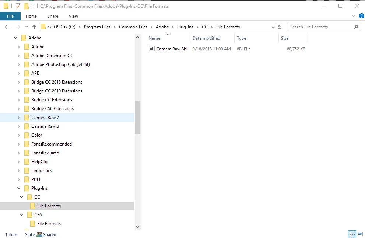Go back with the Back arrow
The image size is (365, 238).
7,27
